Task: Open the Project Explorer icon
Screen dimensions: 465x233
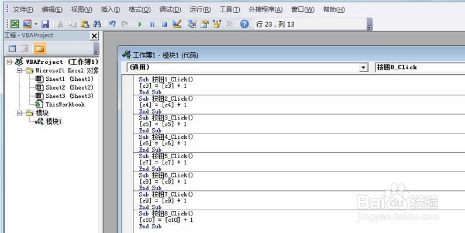Action: coord(192,24)
